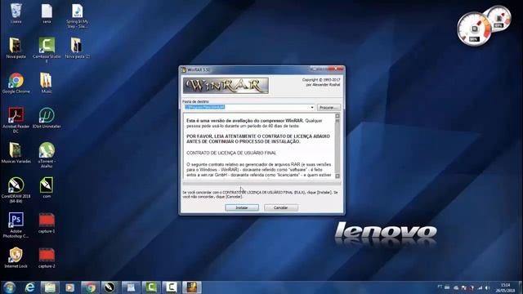The height and width of the screenshot is (294, 523).
Task: Open Internet Explorer from the taskbar
Action: (x=30, y=287)
